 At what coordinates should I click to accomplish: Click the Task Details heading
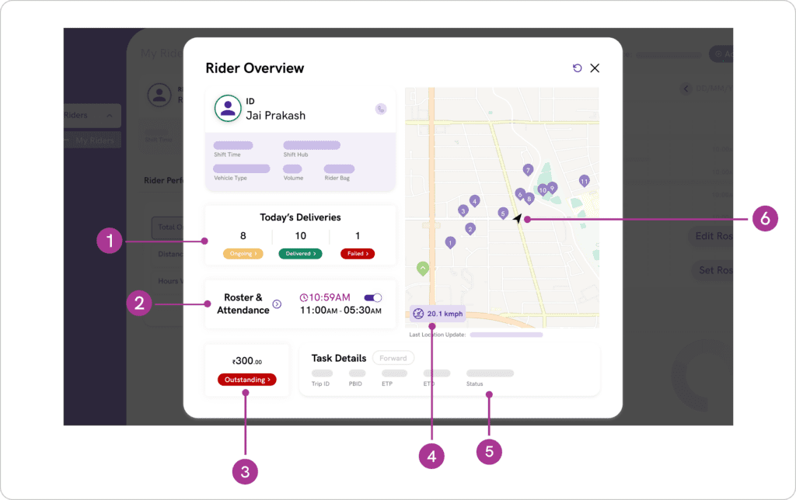click(x=339, y=358)
